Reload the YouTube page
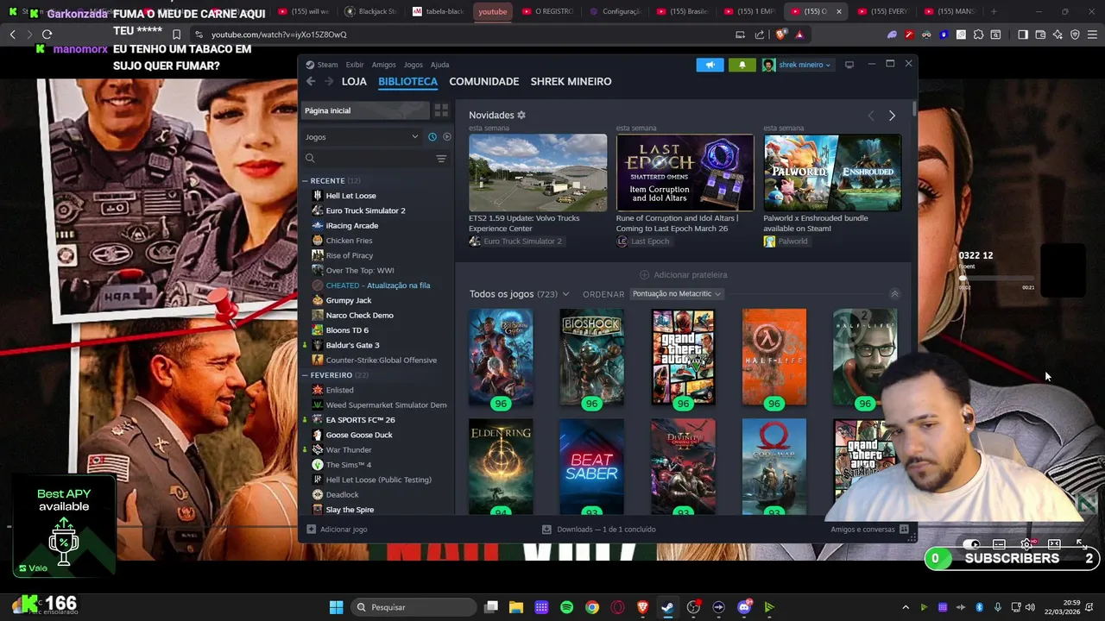Image resolution: width=1105 pixels, height=621 pixels. point(47,34)
